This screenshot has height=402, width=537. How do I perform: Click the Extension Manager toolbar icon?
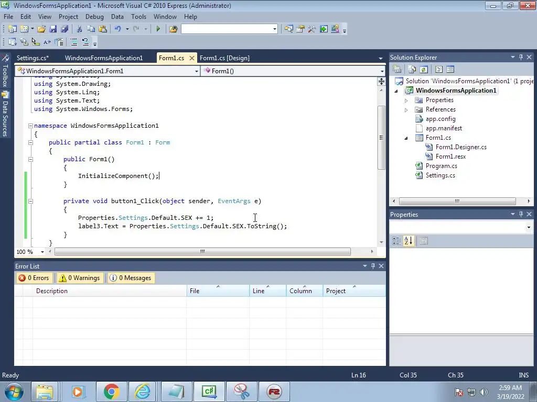click(335, 29)
